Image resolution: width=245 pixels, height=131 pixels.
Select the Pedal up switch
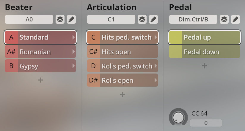click(205, 37)
